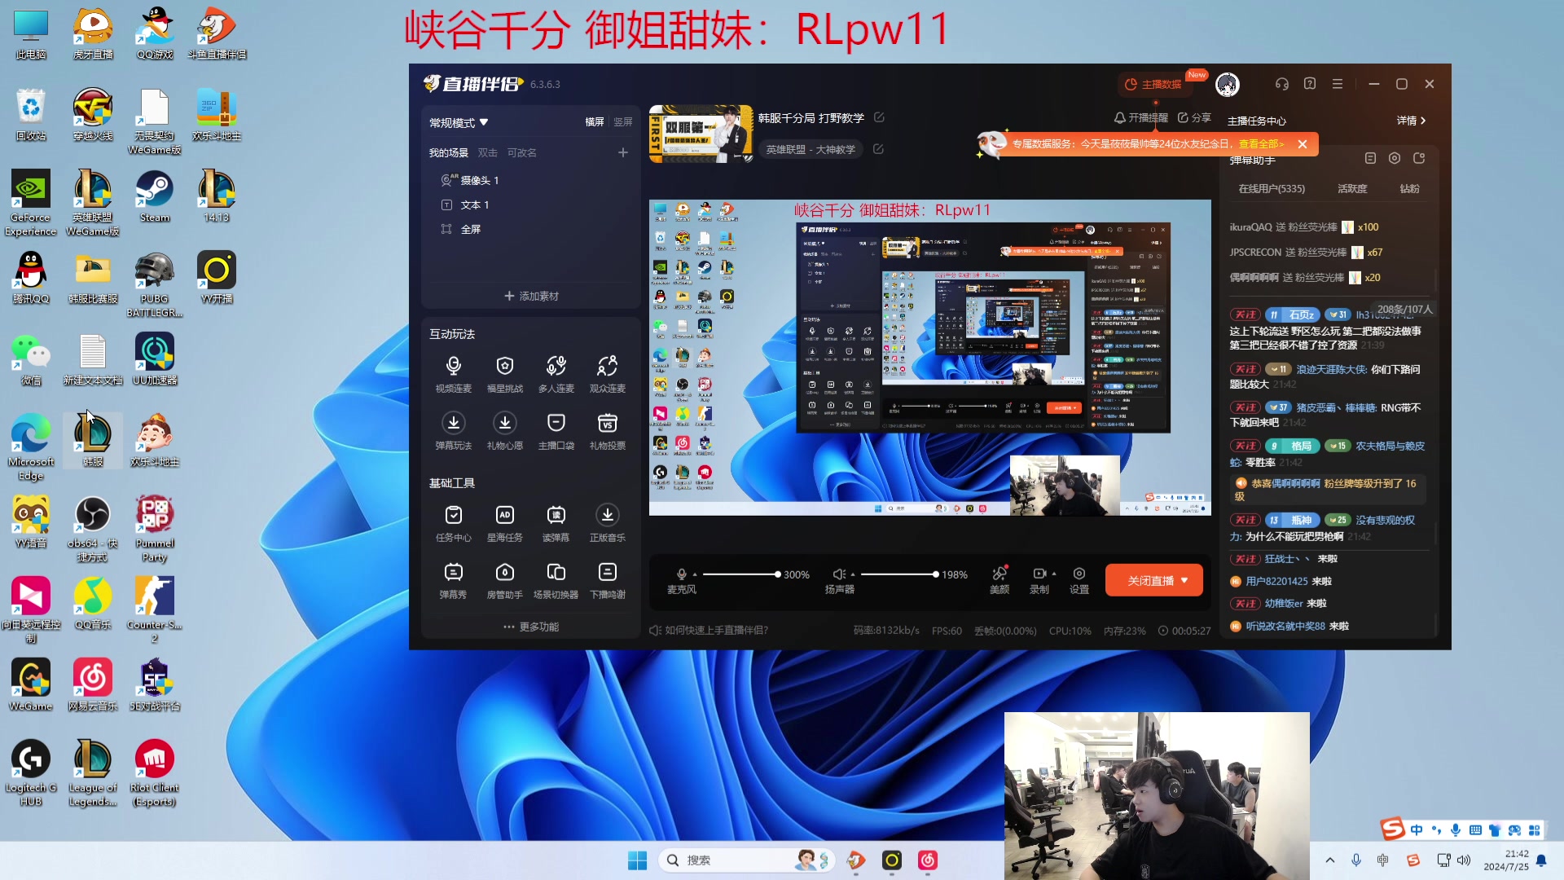Open the 读弹幕 read-danmaku tool
Image resolution: width=1564 pixels, height=880 pixels.
pos(556,515)
